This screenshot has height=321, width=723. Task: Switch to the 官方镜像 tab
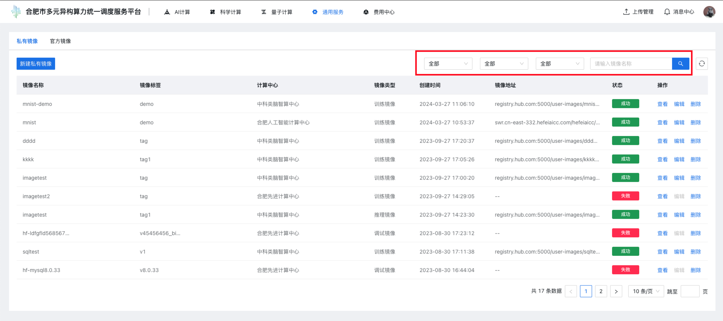coord(60,41)
